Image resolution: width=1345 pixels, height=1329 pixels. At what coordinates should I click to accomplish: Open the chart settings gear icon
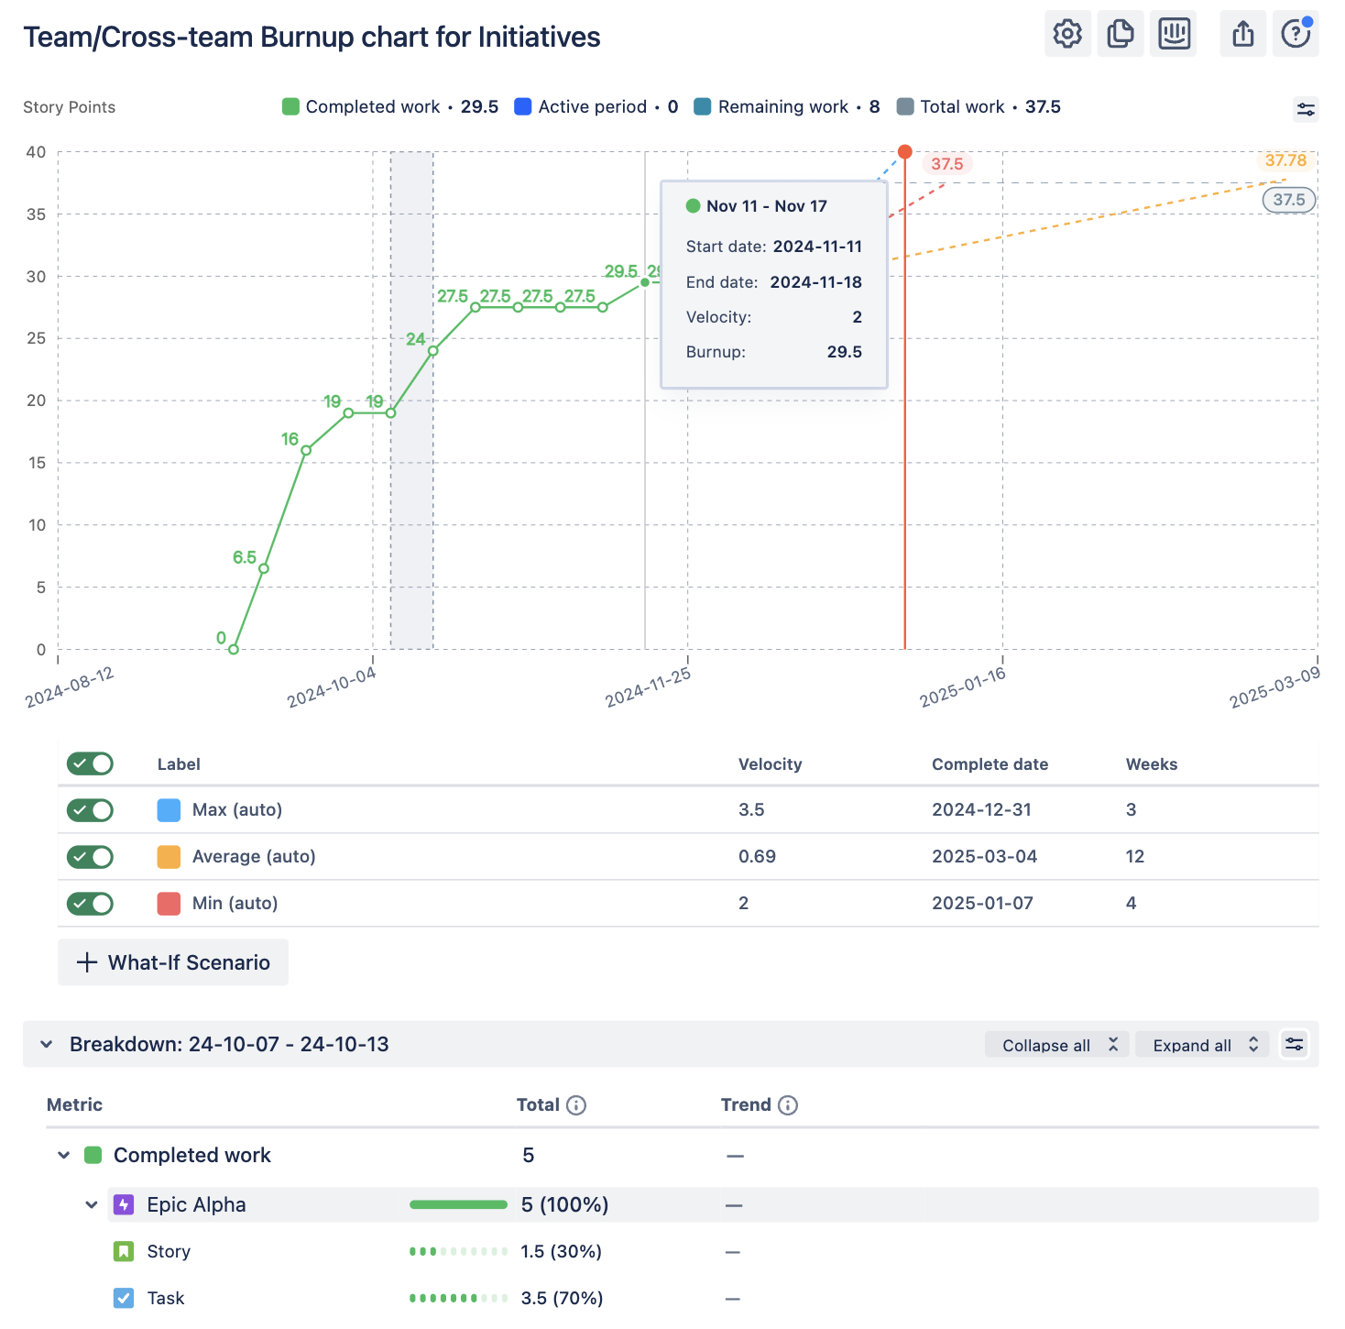point(1067,33)
